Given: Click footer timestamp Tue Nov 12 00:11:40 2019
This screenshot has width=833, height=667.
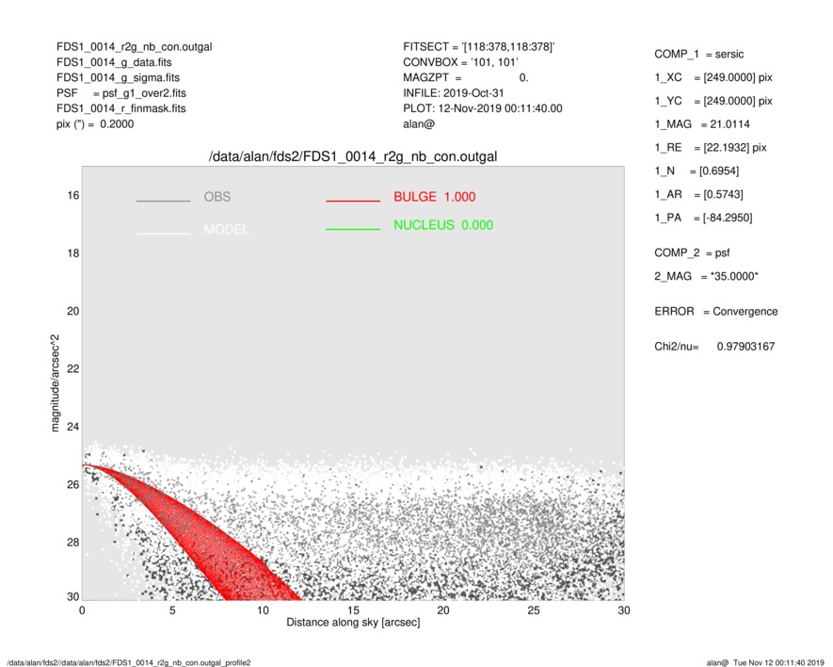Looking at the screenshot, I should pyautogui.click(x=778, y=662).
